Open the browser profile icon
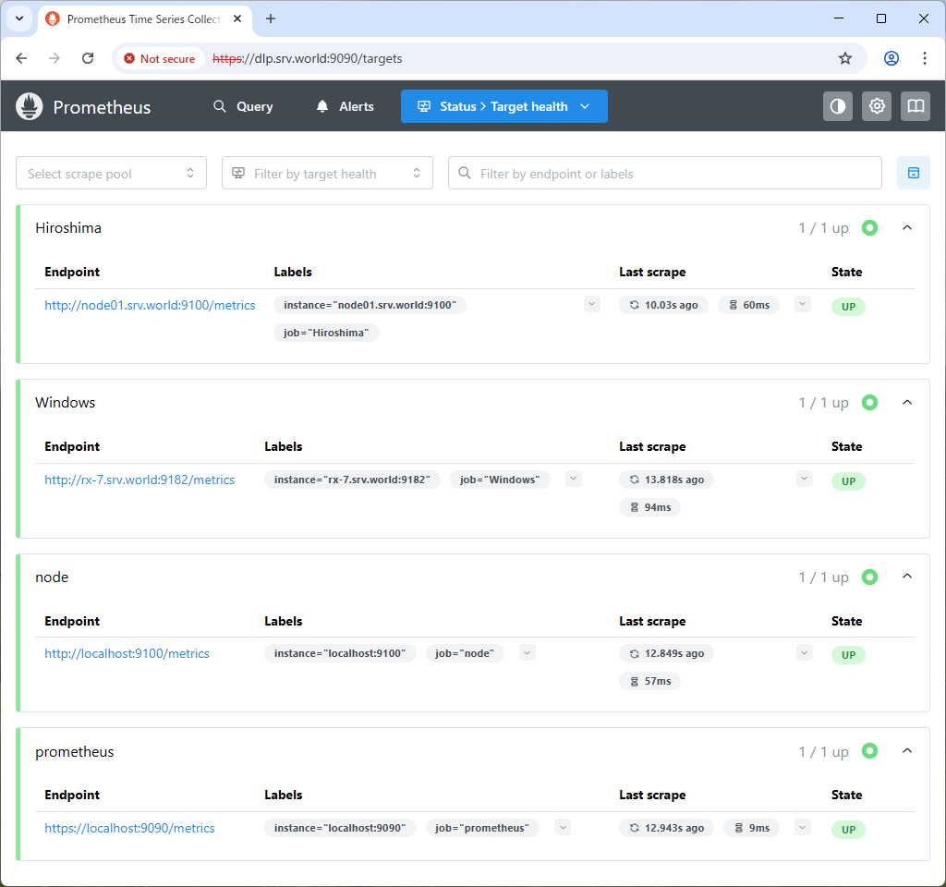Screen dimensions: 946x887 tap(891, 58)
